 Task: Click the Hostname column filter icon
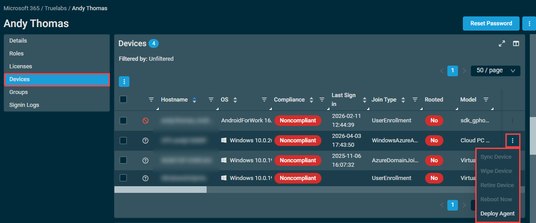click(x=211, y=100)
